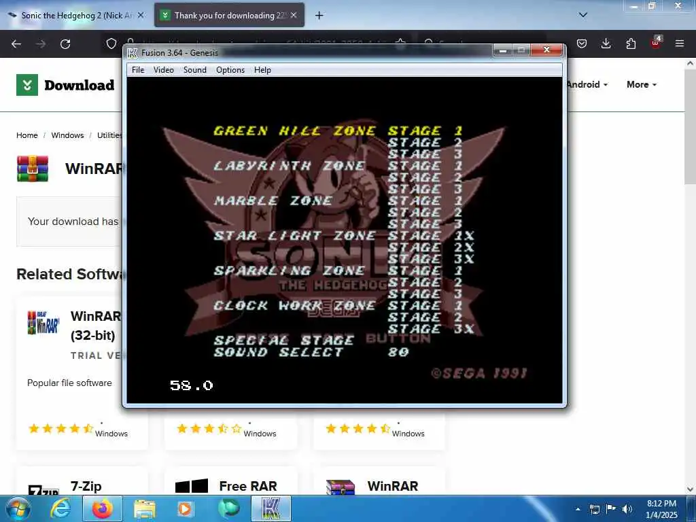Screen dimensions: 696x522
Task: Expand the Android navigation dropdown
Action: point(587,84)
